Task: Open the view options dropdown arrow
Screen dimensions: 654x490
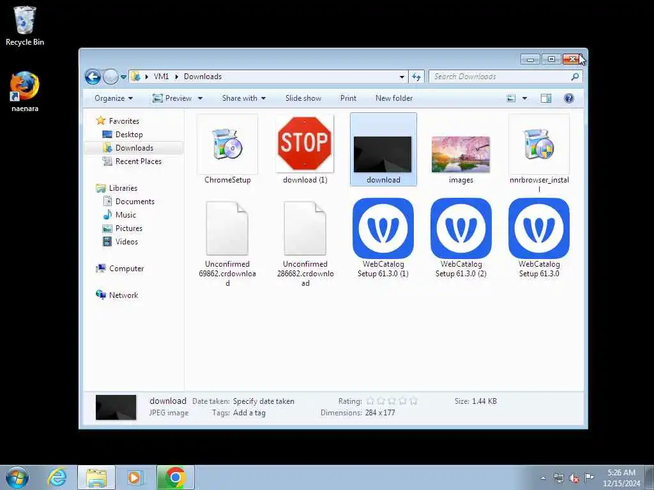Action: pyautogui.click(x=524, y=98)
